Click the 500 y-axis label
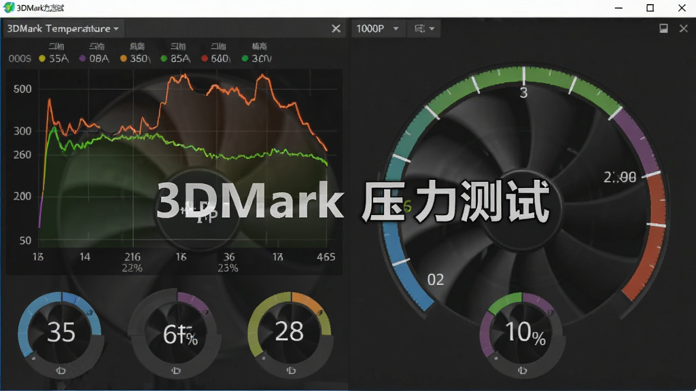Screen dimensions: 696x391 (22, 89)
